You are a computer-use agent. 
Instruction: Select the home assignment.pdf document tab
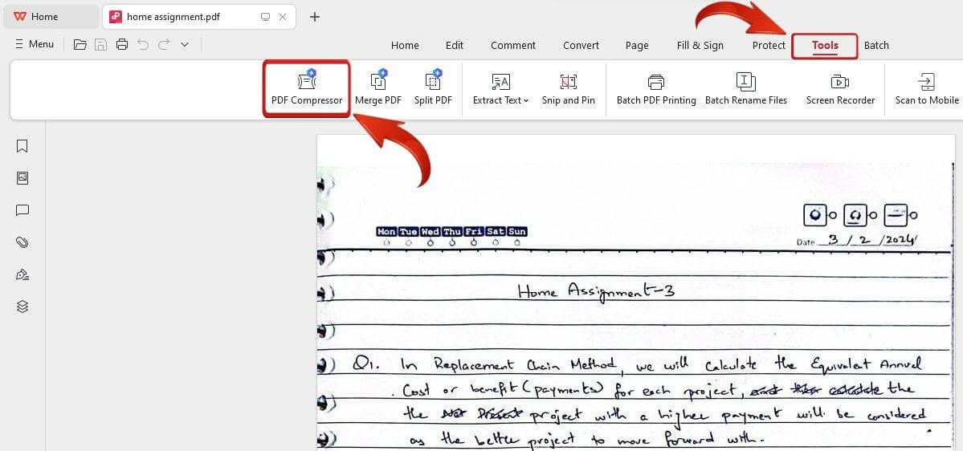pos(199,17)
